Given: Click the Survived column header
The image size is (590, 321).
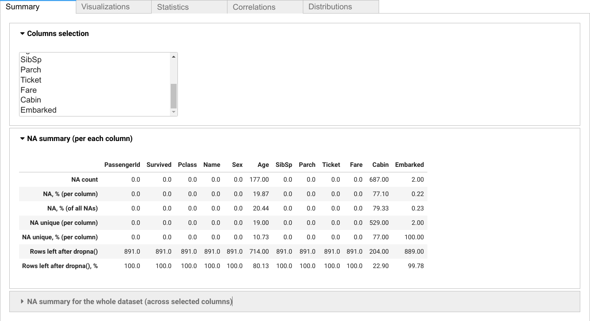Looking at the screenshot, I should [159, 165].
